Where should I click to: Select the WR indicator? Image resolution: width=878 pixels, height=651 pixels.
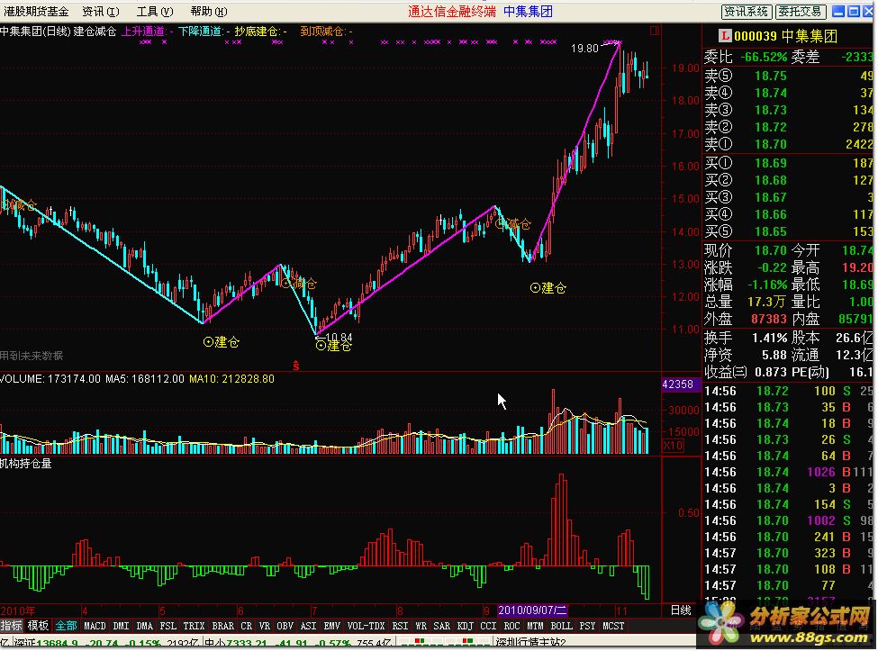click(421, 626)
